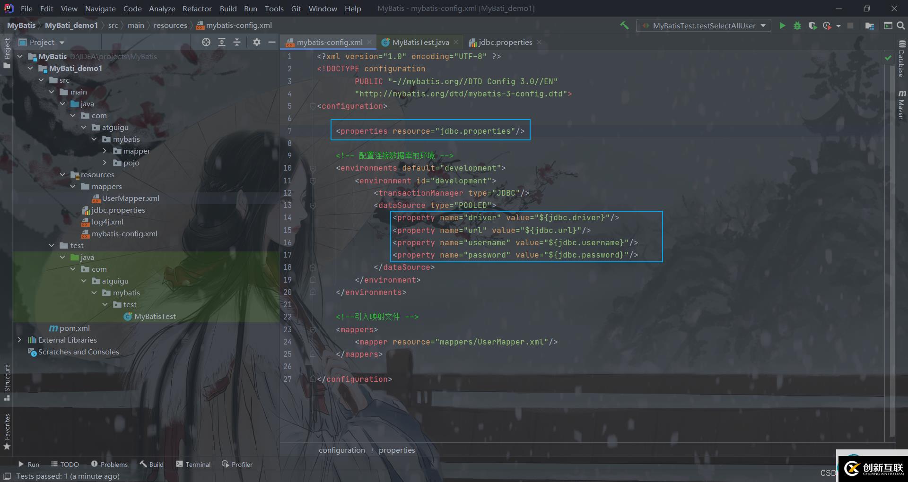Click Select Opened File target icon

coord(206,42)
